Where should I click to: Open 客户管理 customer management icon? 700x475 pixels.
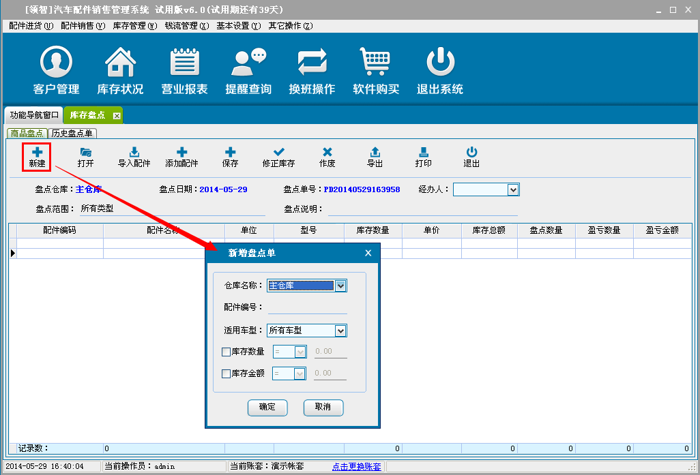[56, 63]
